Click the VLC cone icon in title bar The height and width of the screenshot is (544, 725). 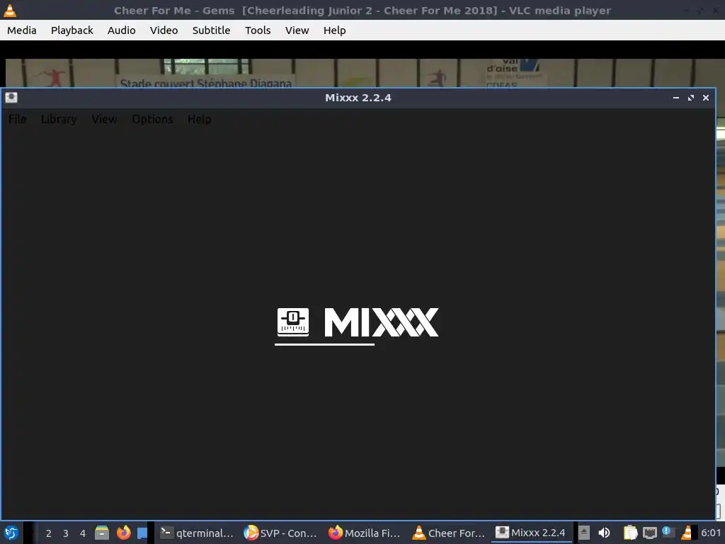10,10
